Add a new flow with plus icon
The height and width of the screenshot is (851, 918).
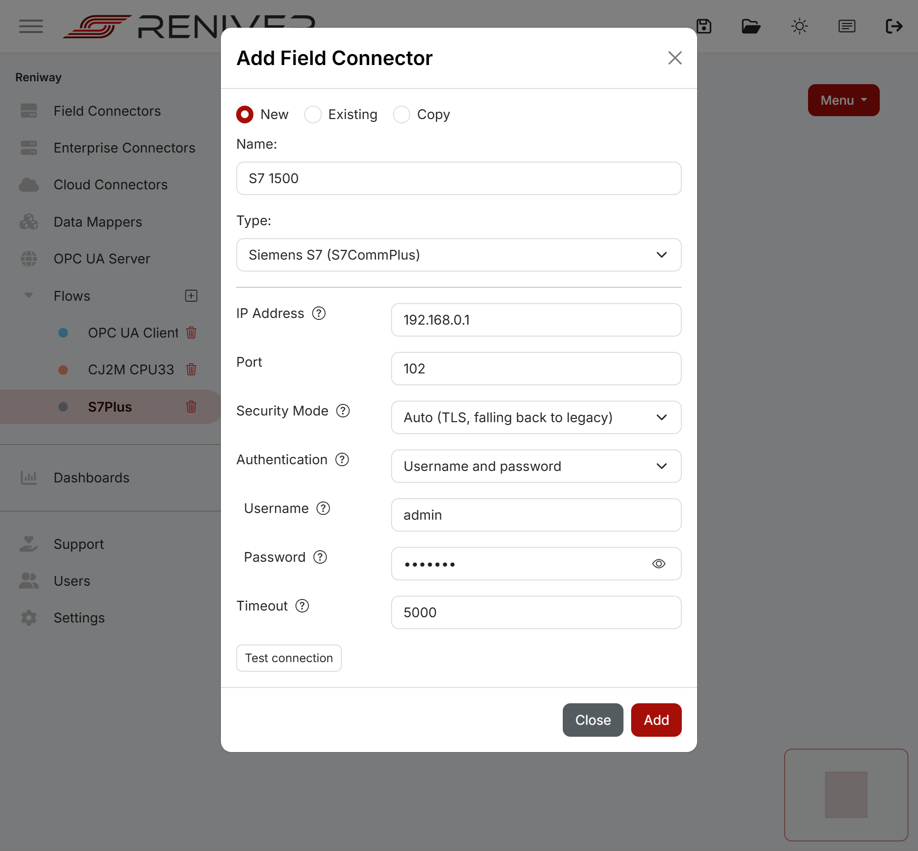pyautogui.click(x=191, y=296)
